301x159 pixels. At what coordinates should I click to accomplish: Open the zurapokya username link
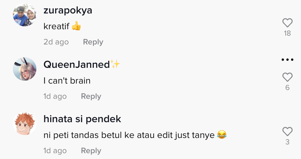tap(68, 10)
